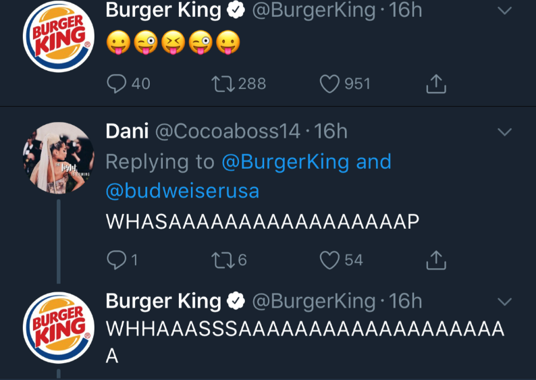Expand options chevron on top Burger King tweet
This screenshot has height=380, width=536.
[504, 11]
